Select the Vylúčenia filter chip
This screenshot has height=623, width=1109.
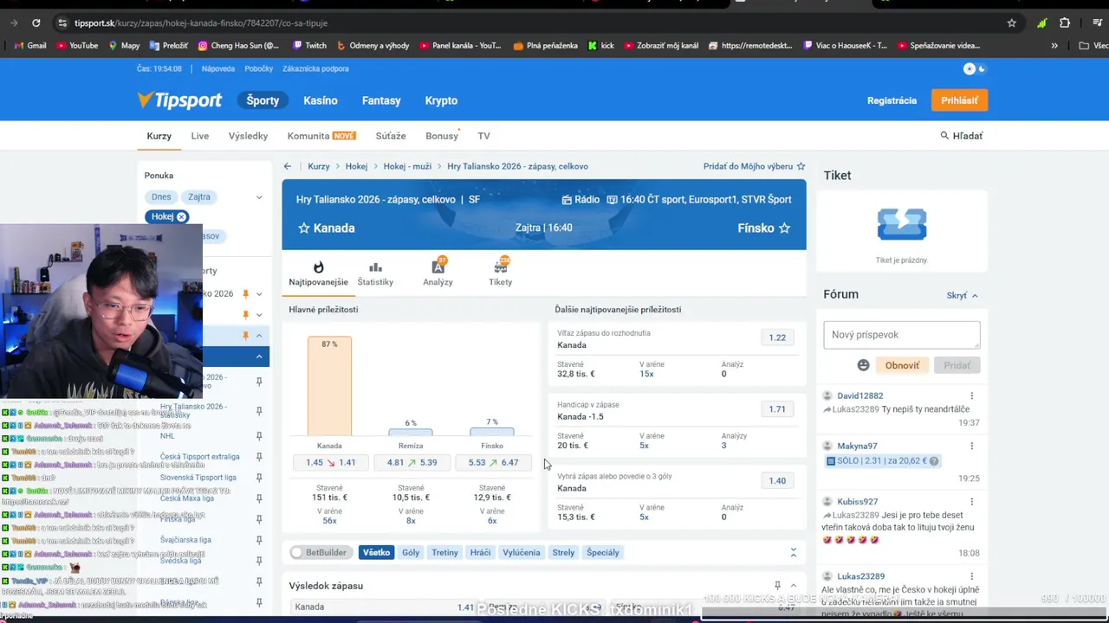click(522, 552)
